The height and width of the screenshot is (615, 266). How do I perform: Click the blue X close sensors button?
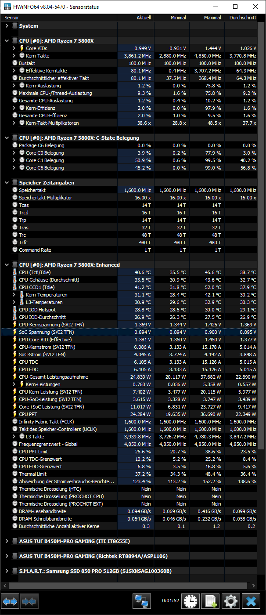click(x=251, y=601)
